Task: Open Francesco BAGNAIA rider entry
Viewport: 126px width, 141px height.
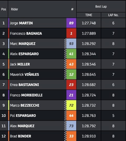Action: click(x=26, y=34)
